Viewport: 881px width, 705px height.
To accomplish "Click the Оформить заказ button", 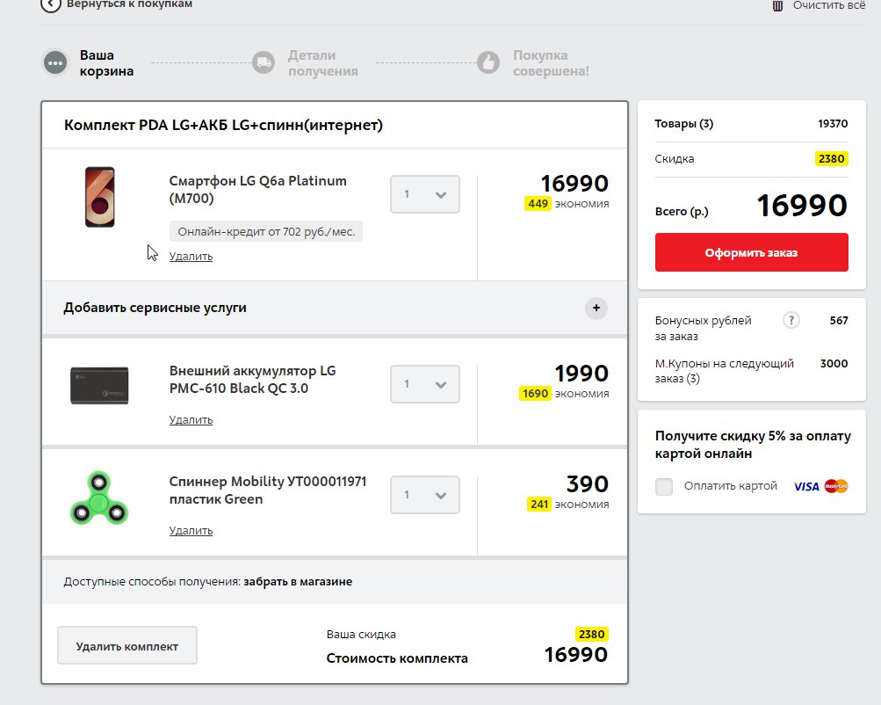I will [x=751, y=252].
